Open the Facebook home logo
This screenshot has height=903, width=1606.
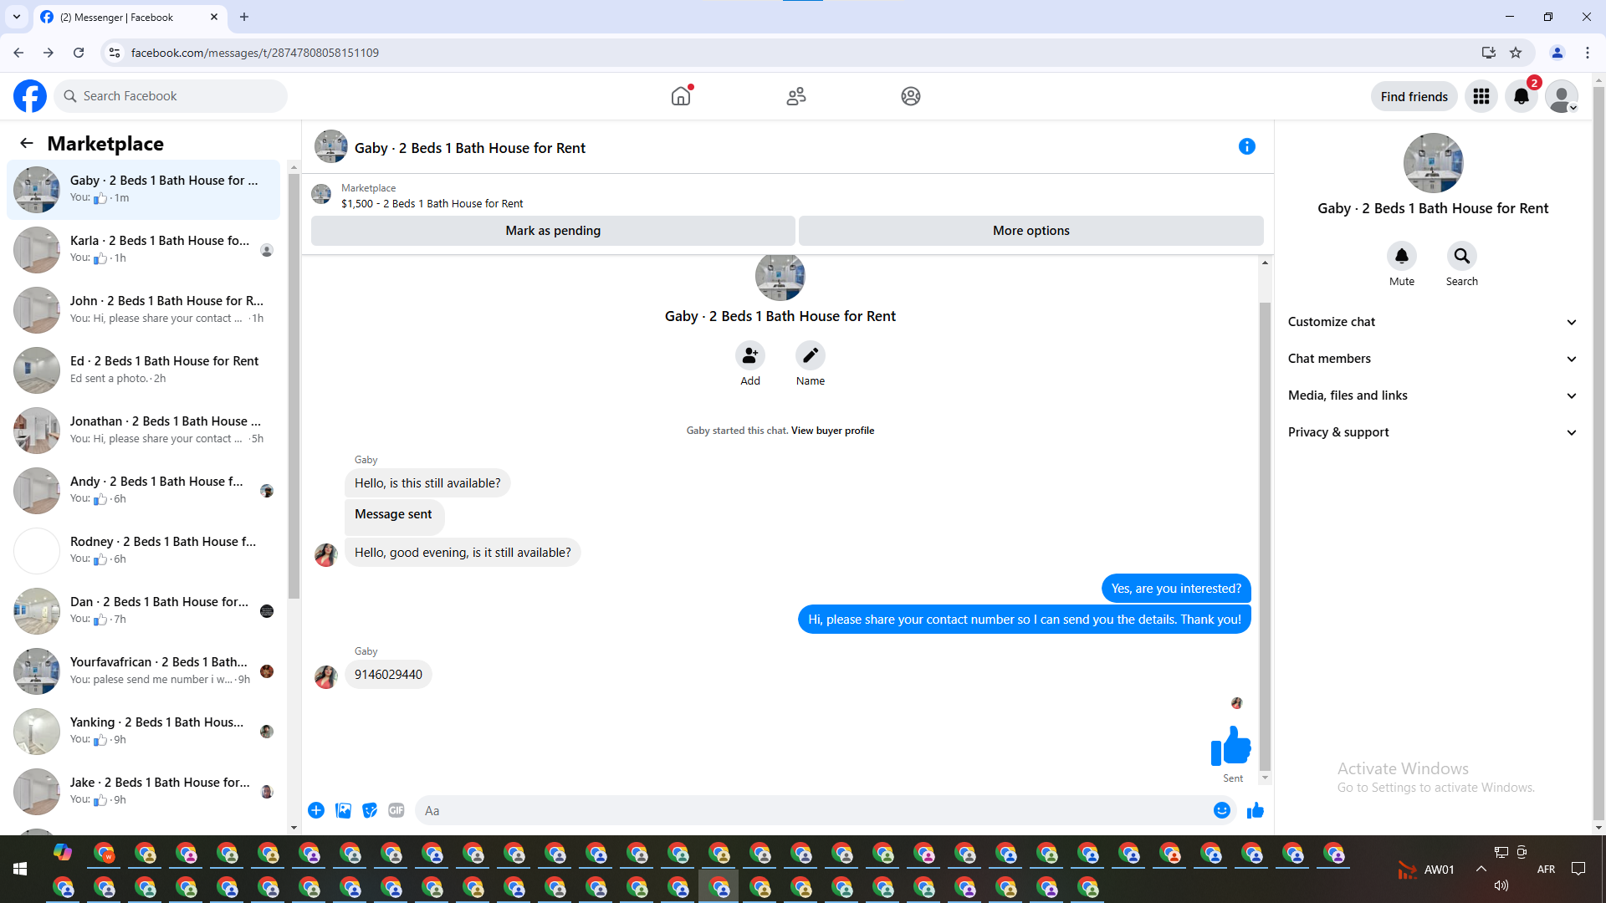point(30,96)
